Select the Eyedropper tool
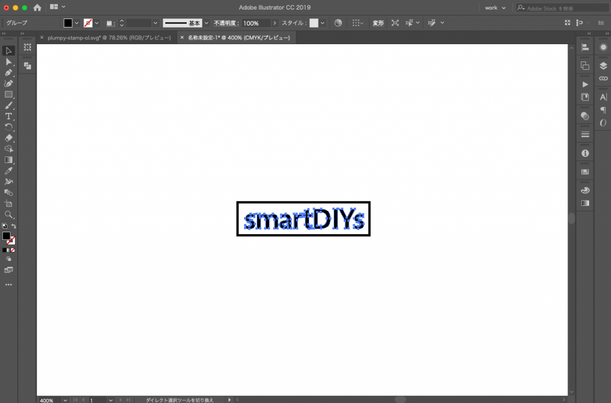Image resolution: width=611 pixels, height=403 pixels. point(8,171)
